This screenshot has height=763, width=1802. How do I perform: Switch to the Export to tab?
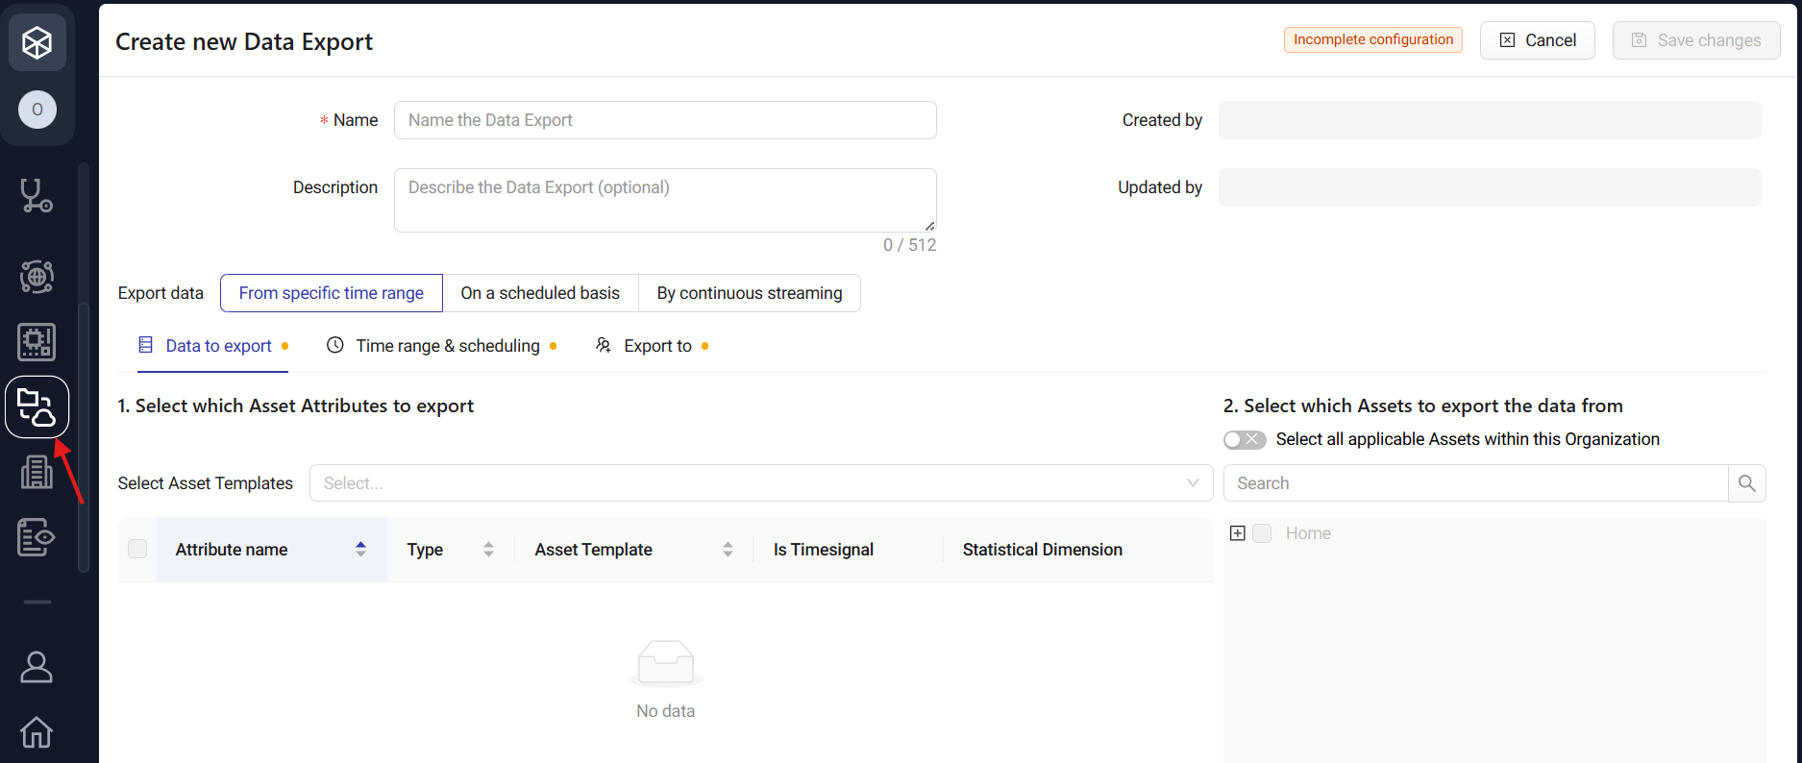pyautogui.click(x=657, y=346)
